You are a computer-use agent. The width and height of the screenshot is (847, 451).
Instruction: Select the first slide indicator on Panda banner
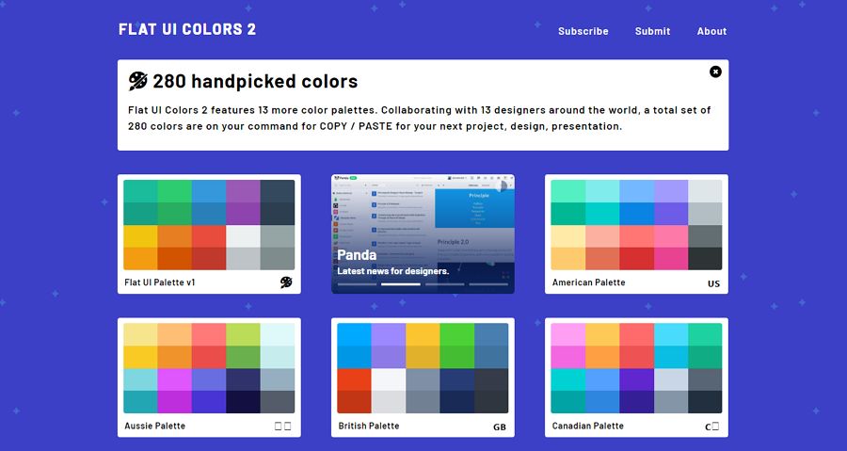pyautogui.click(x=357, y=284)
